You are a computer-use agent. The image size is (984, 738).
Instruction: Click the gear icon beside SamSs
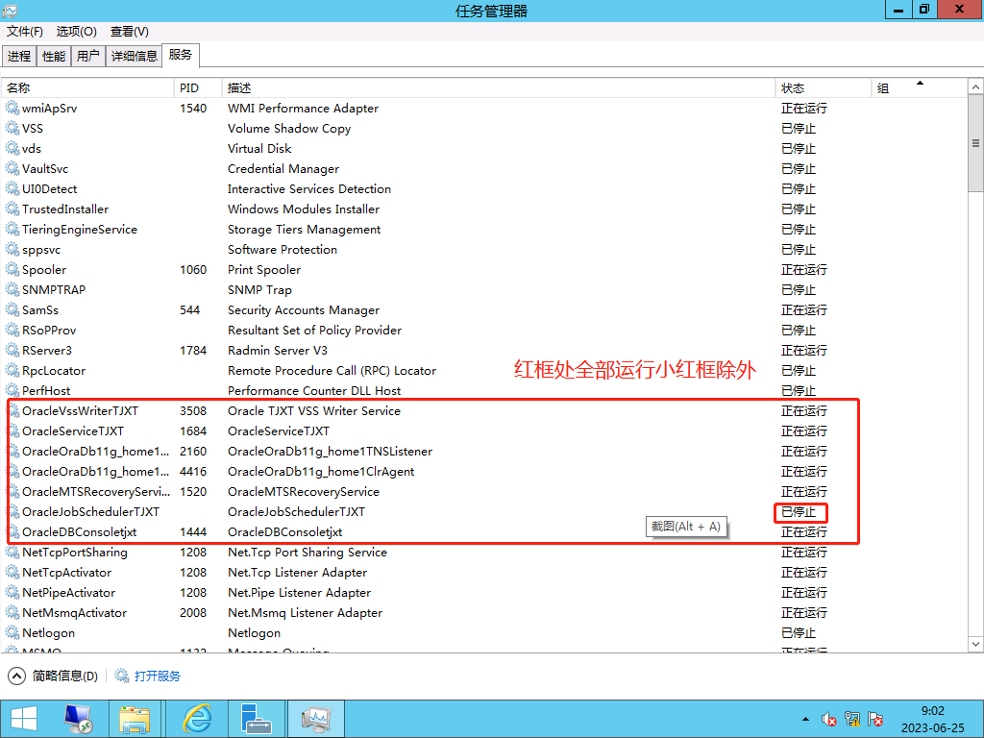(x=12, y=310)
